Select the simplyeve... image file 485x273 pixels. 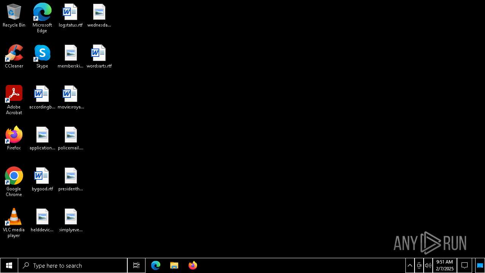(x=70, y=220)
